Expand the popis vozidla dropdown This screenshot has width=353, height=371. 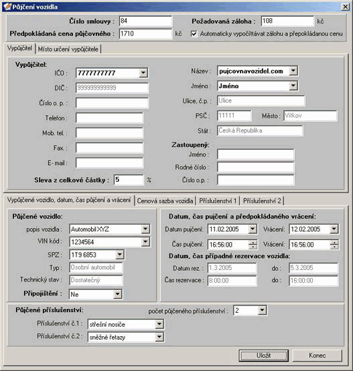click(145, 229)
